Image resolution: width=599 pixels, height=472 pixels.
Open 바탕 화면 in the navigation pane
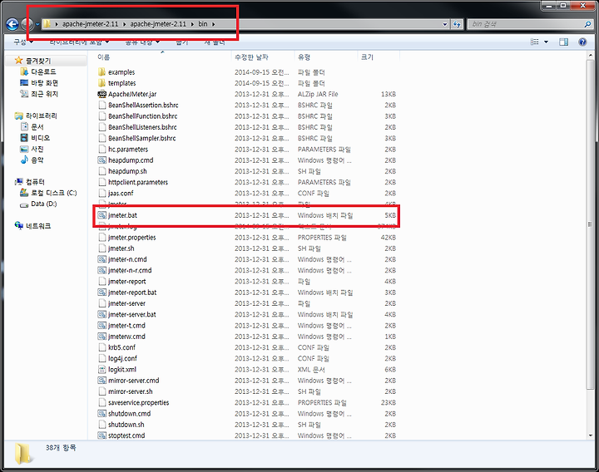click(44, 83)
